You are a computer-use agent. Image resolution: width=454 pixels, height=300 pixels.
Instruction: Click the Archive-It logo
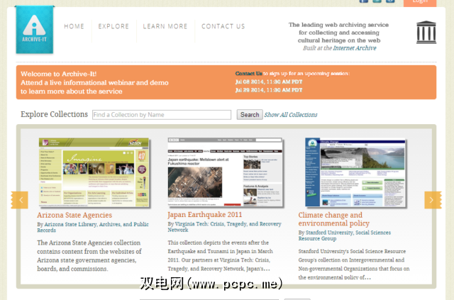[x=35, y=30]
